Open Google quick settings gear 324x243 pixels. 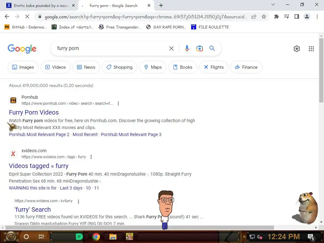pos(297,49)
